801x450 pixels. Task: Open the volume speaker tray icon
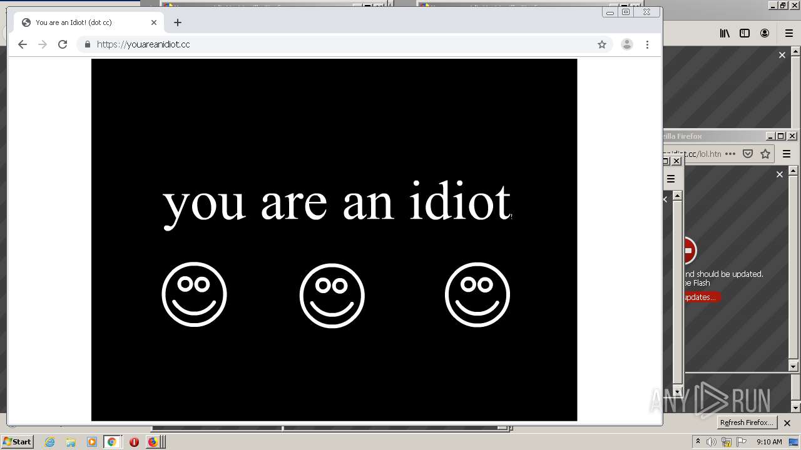tap(712, 442)
